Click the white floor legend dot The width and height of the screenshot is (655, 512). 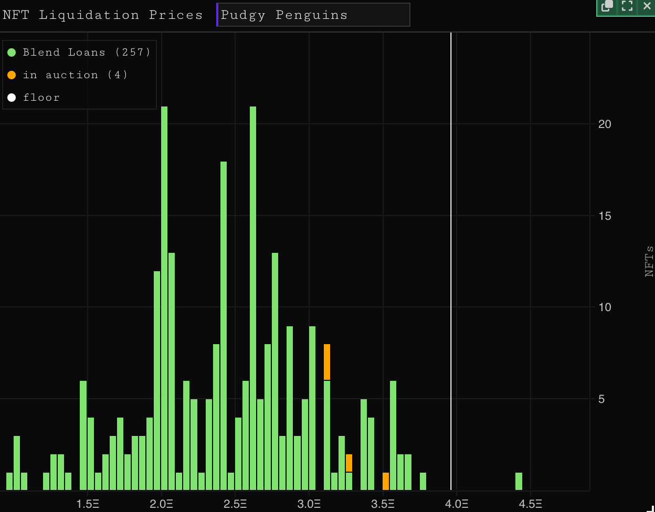tap(12, 98)
